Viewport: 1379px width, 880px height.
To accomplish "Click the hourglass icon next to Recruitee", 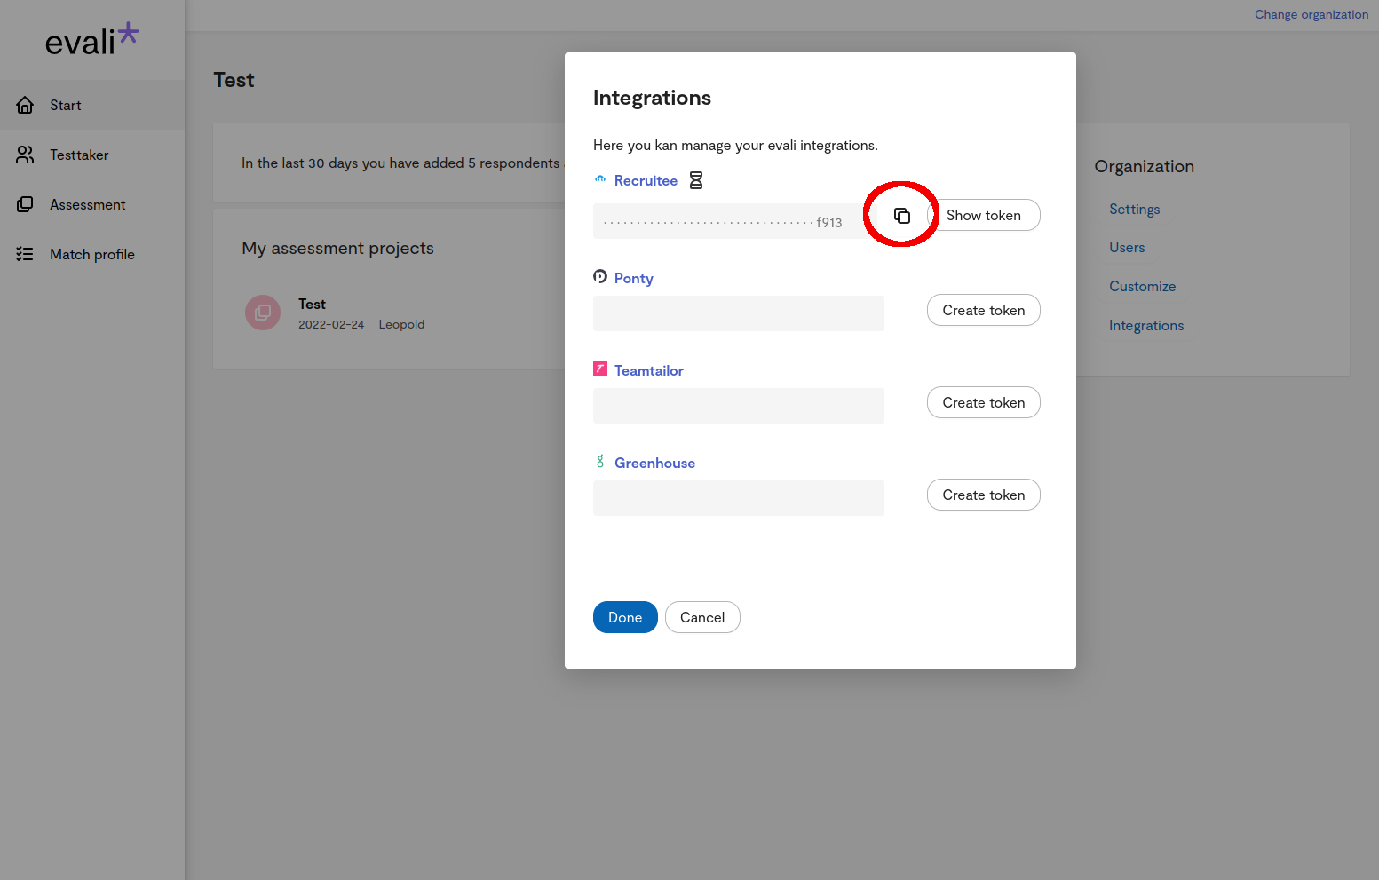I will (696, 180).
